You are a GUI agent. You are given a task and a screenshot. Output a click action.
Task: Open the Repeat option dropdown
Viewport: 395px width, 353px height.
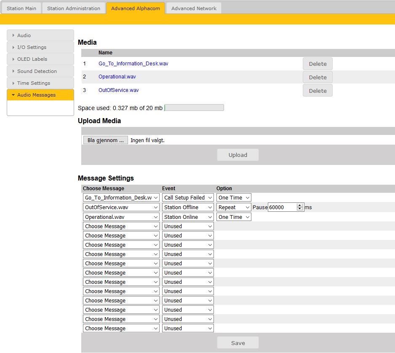234,207
